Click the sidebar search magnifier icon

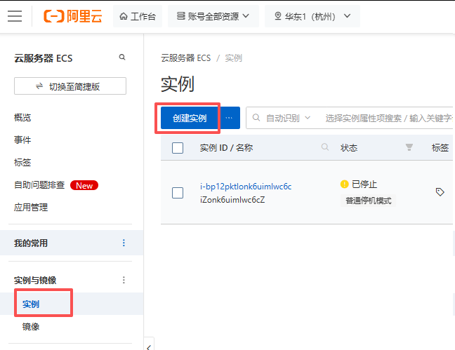pos(122,57)
